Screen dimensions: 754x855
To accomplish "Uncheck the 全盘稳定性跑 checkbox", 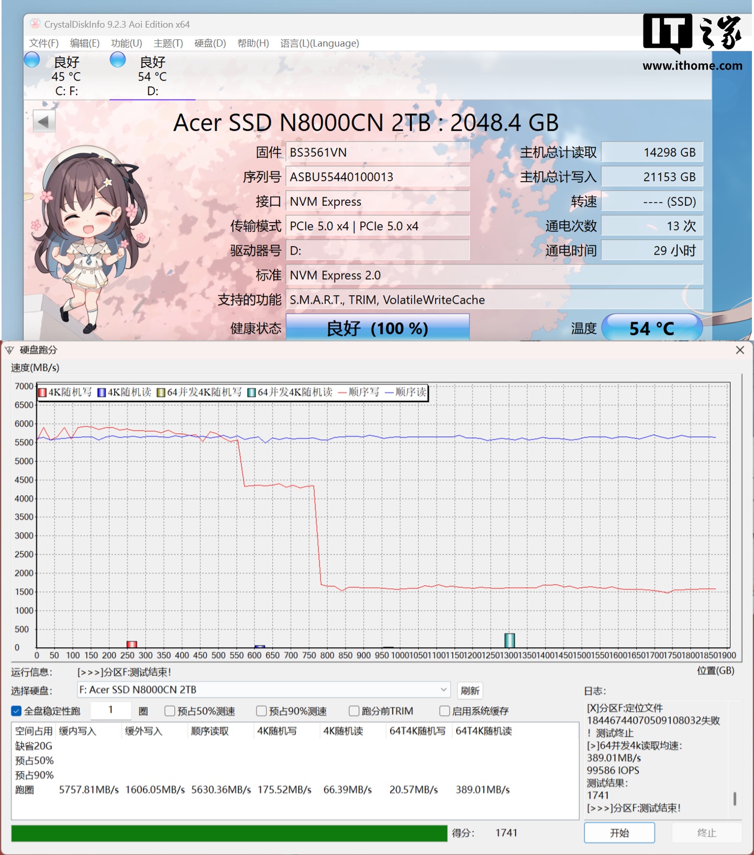I will pos(16,710).
